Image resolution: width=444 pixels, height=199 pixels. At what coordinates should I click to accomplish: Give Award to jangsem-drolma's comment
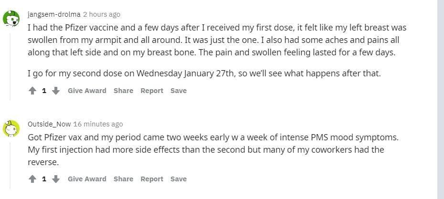click(x=87, y=91)
